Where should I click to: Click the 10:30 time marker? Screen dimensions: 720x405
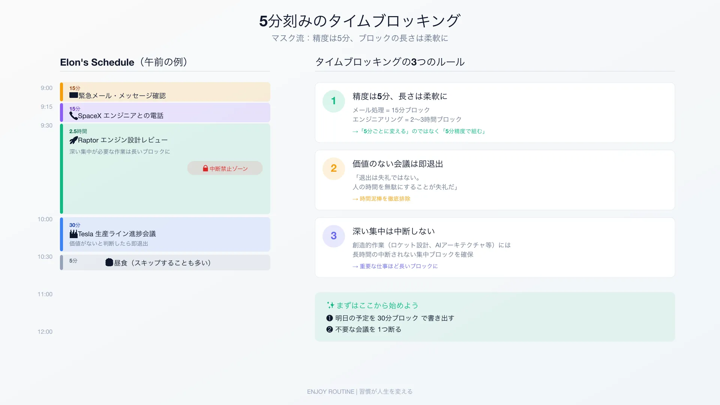pyautogui.click(x=45, y=257)
